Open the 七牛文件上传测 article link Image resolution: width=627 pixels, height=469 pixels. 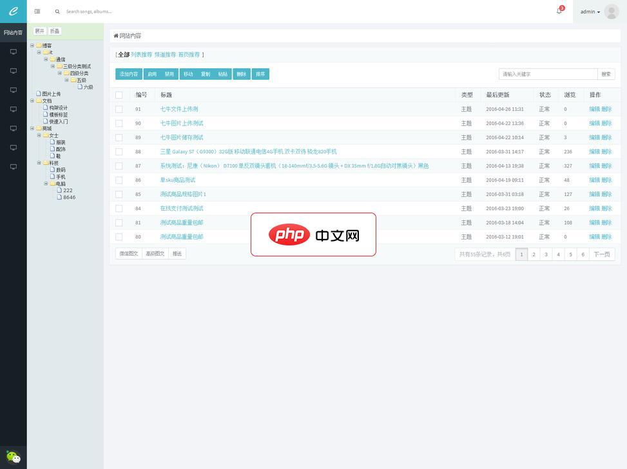coord(178,109)
